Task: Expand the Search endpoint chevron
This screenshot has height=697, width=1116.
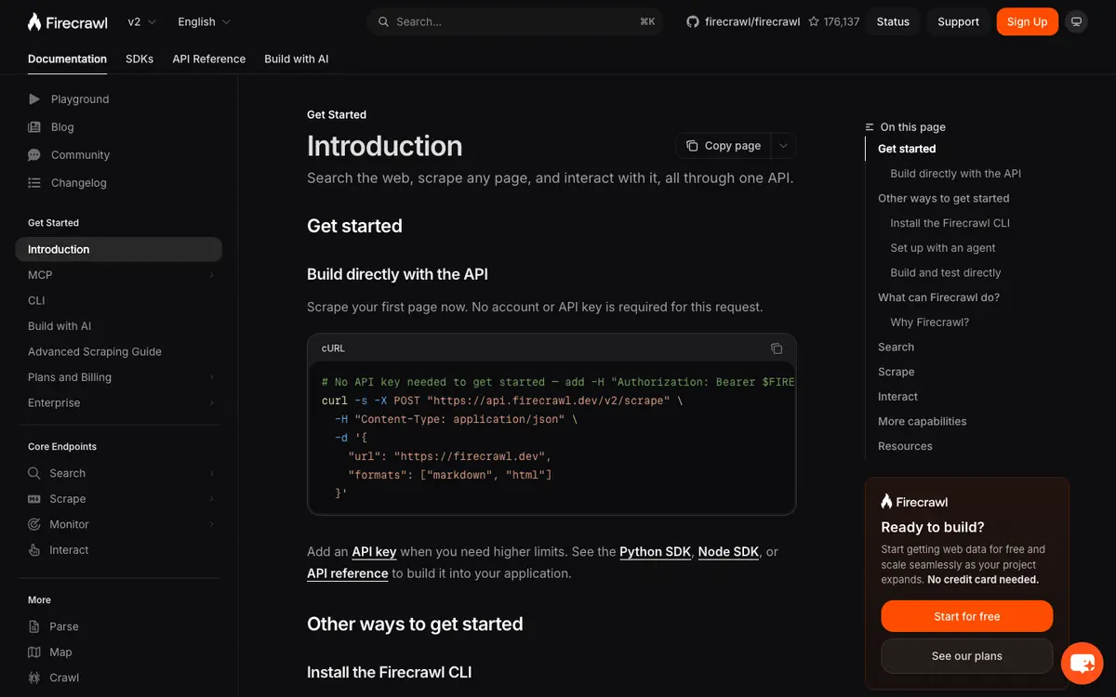Action: [211, 473]
